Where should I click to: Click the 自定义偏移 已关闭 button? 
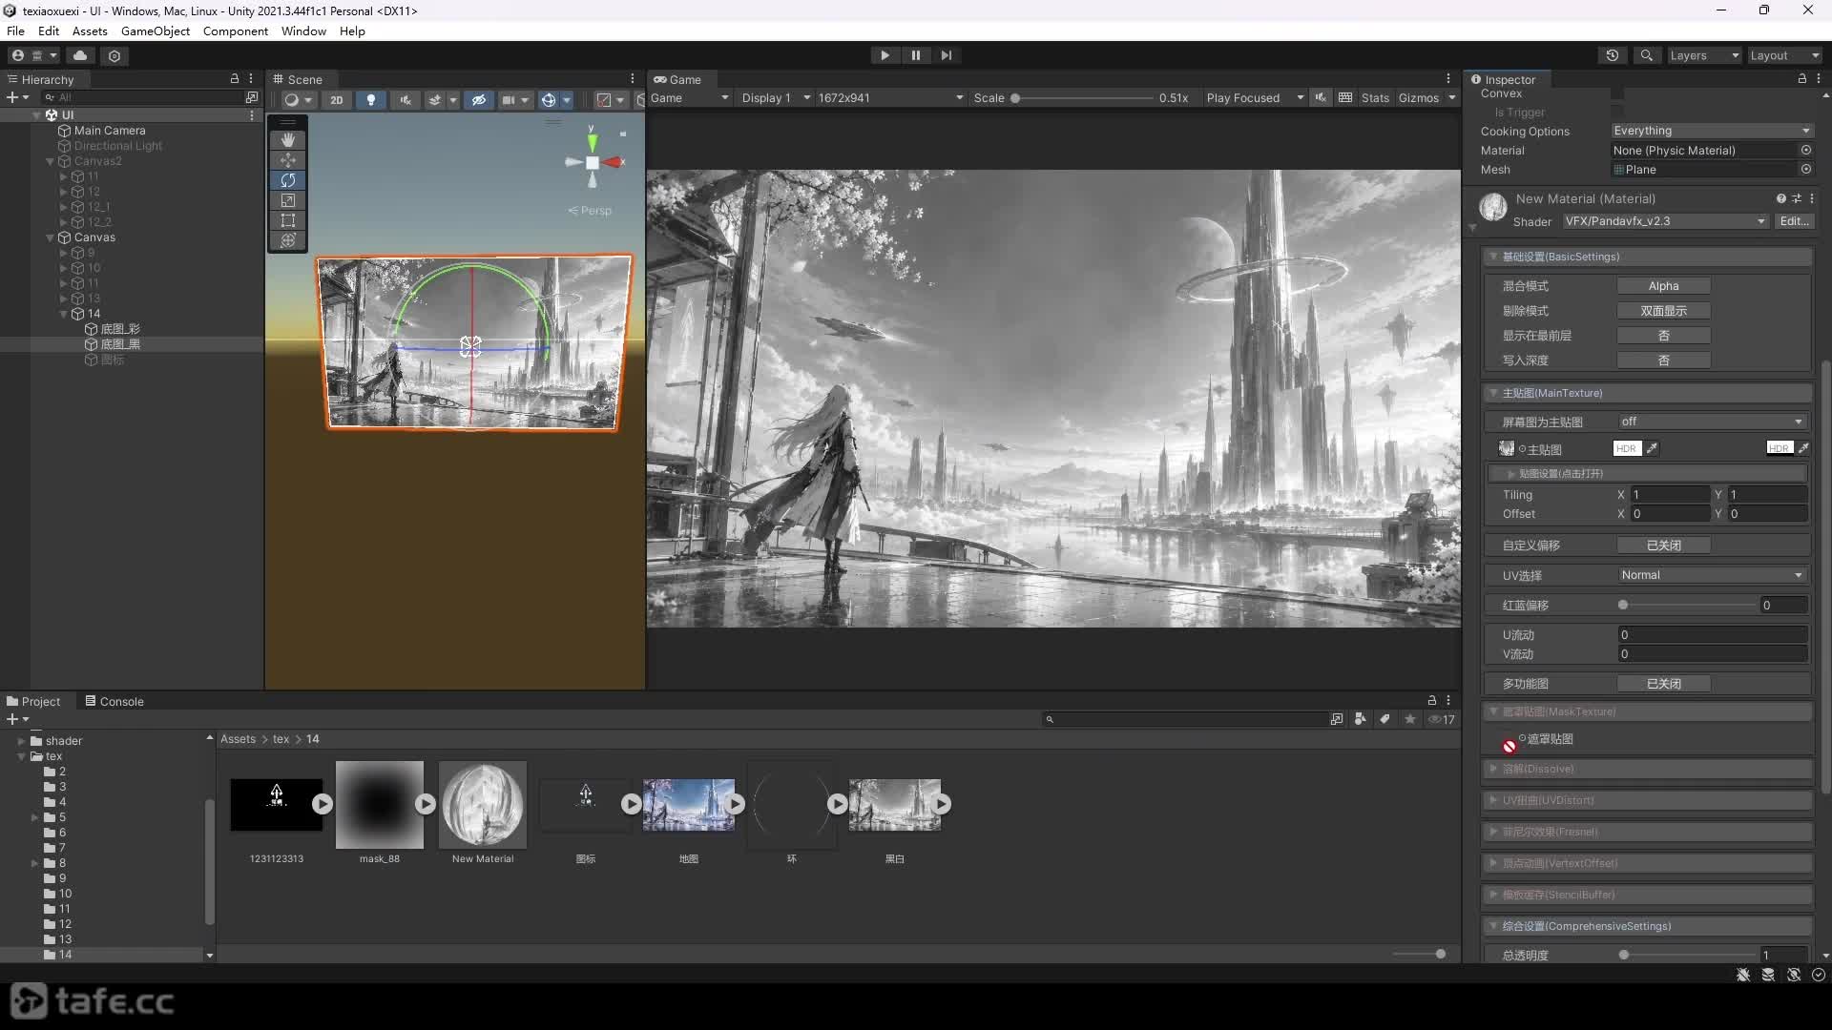[1663, 546]
